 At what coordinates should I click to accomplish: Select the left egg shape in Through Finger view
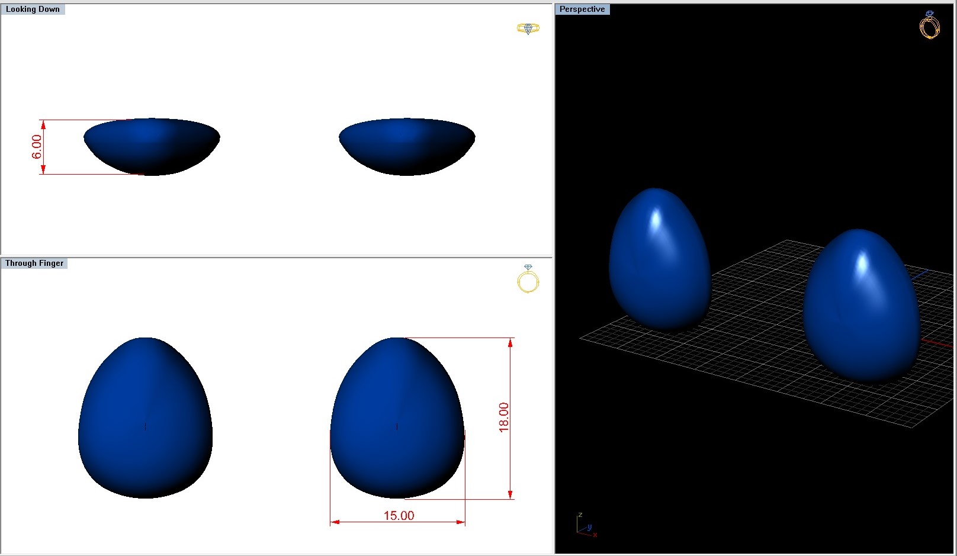tap(145, 418)
